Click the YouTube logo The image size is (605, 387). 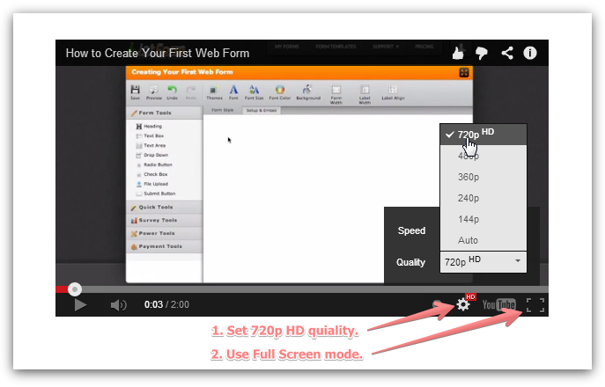(x=498, y=305)
